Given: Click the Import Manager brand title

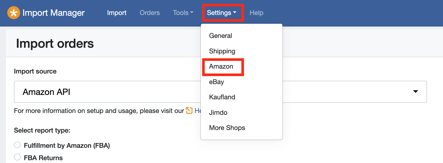Looking at the screenshot, I should click(x=53, y=13).
